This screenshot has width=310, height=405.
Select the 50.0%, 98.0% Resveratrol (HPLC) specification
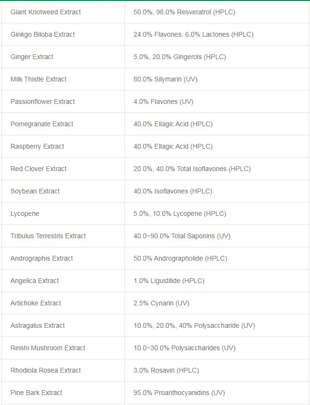pos(184,12)
